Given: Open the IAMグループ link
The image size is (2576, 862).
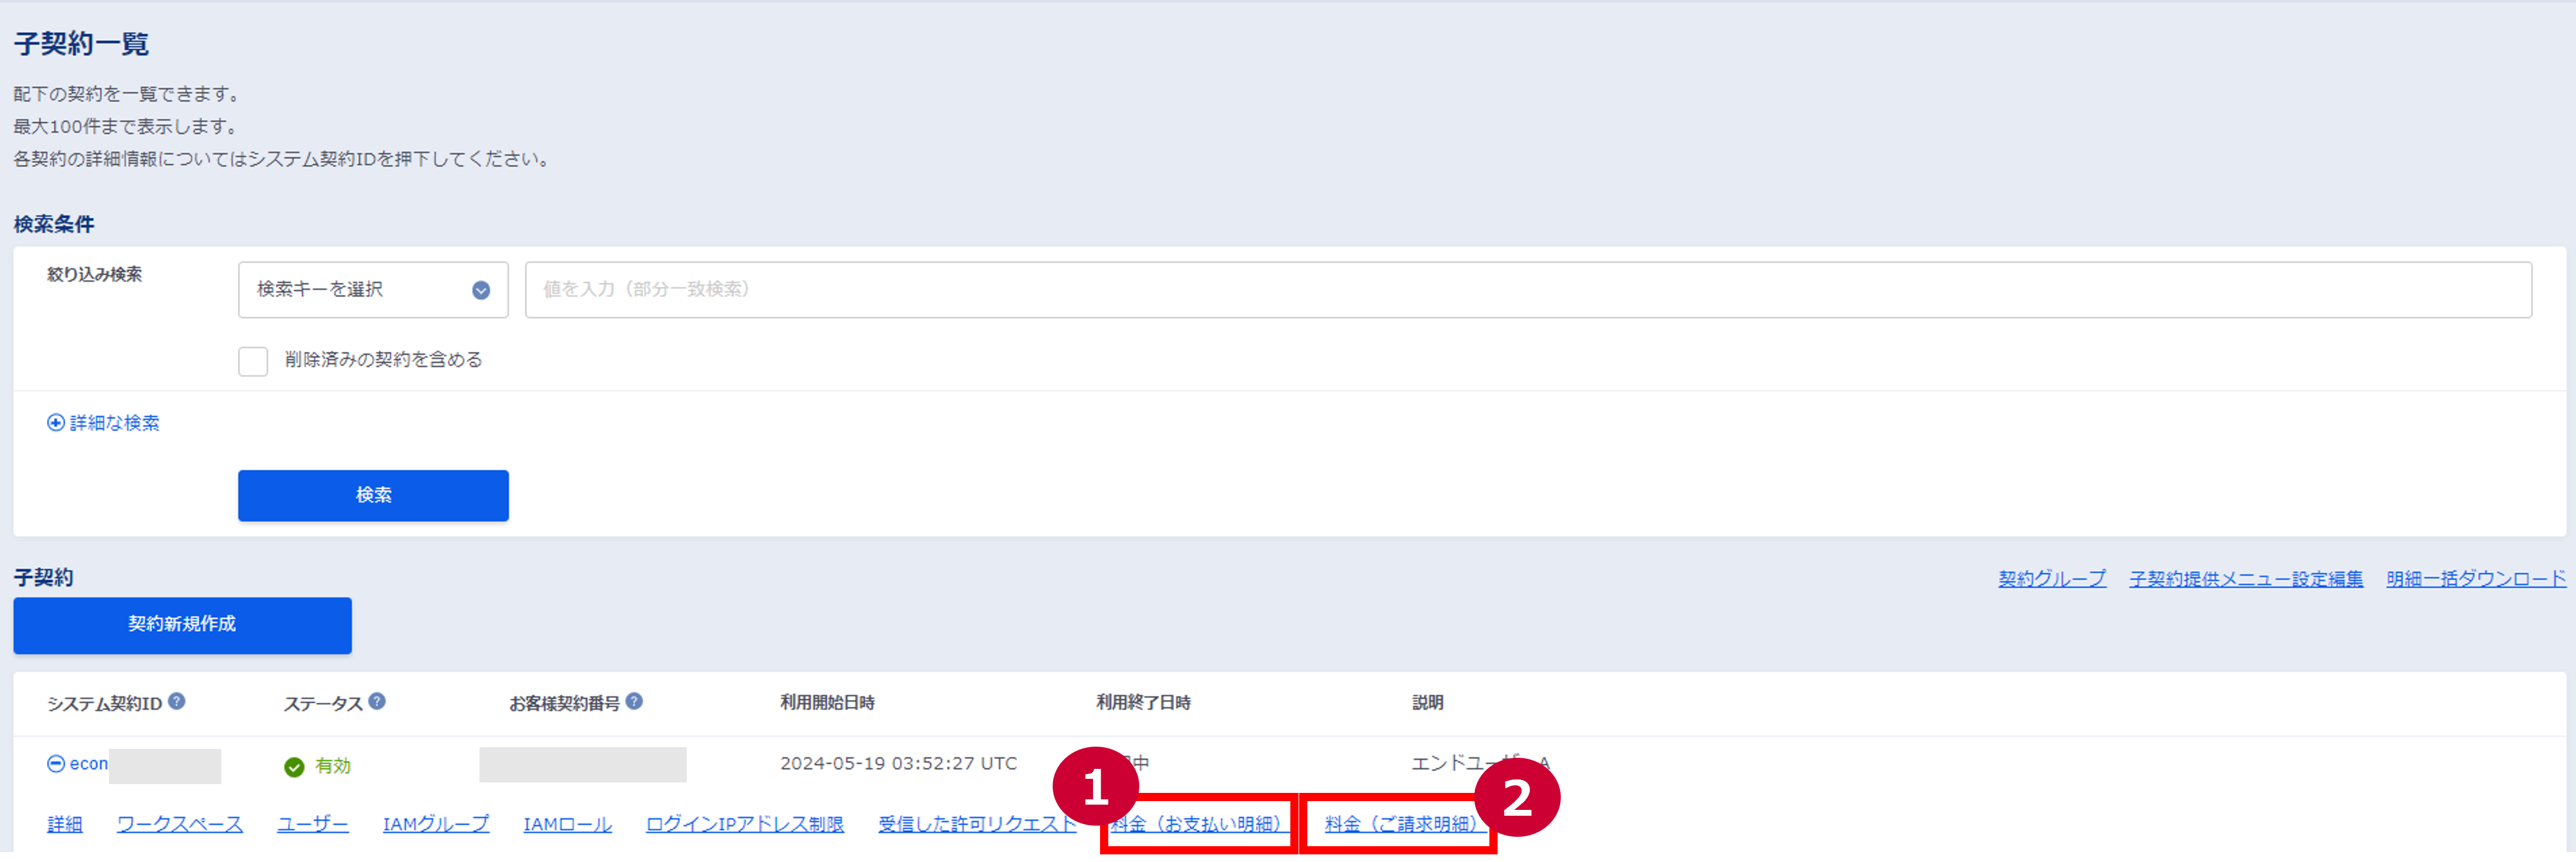Looking at the screenshot, I should pyautogui.click(x=436, y=823).
